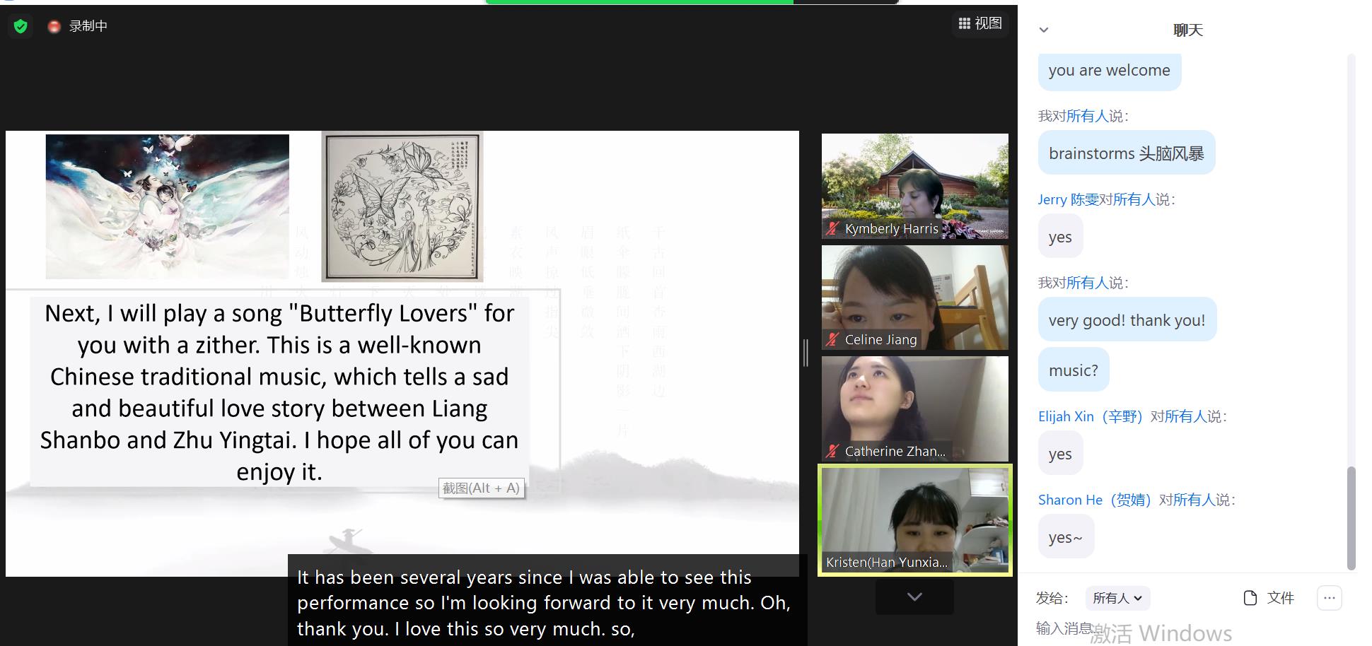Click the chat message input field

pos(1188,628)
